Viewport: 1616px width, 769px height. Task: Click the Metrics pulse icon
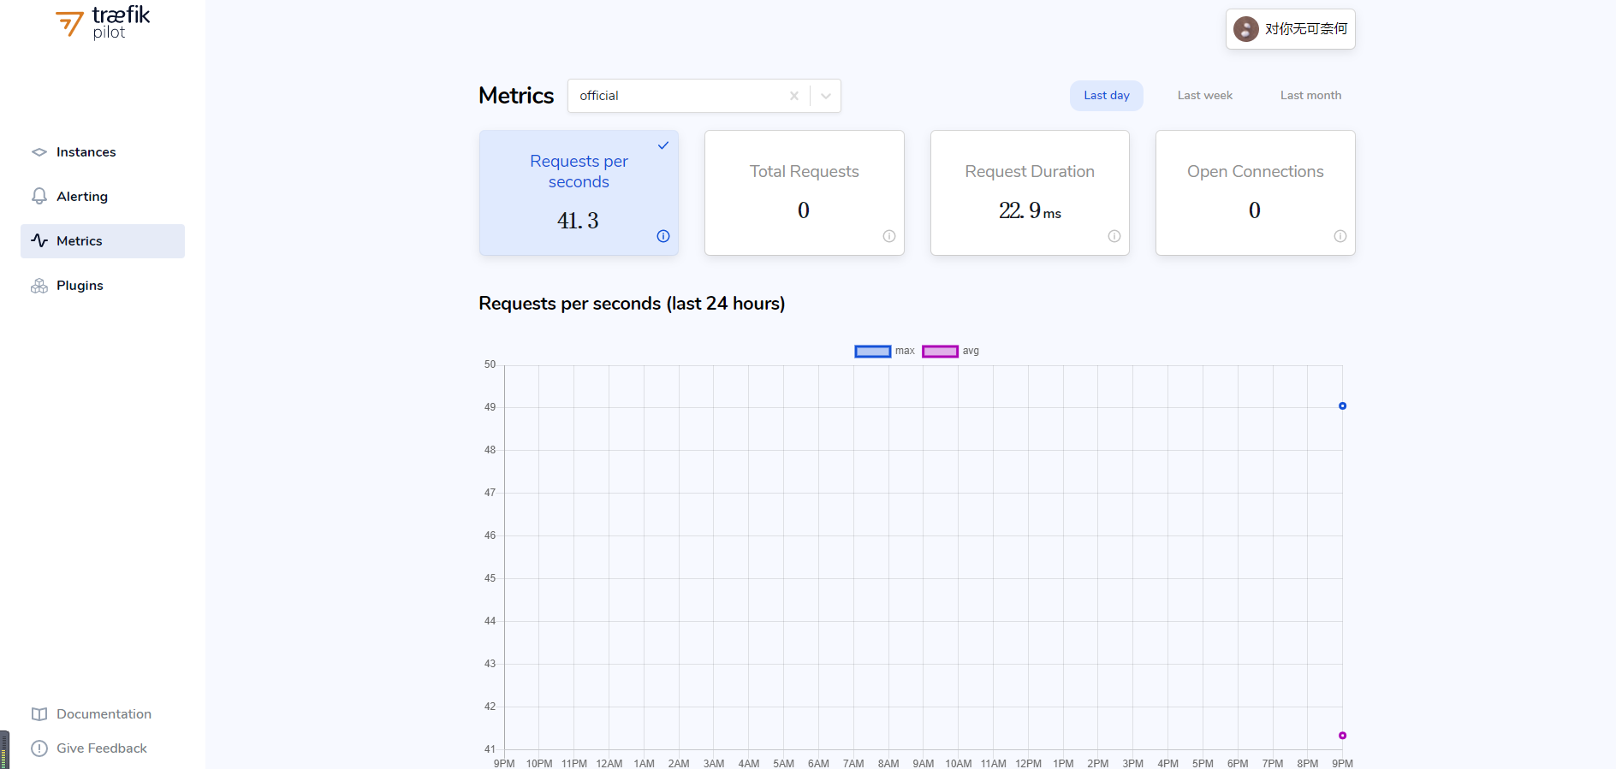pyautogui.click(x=39, y=241)
